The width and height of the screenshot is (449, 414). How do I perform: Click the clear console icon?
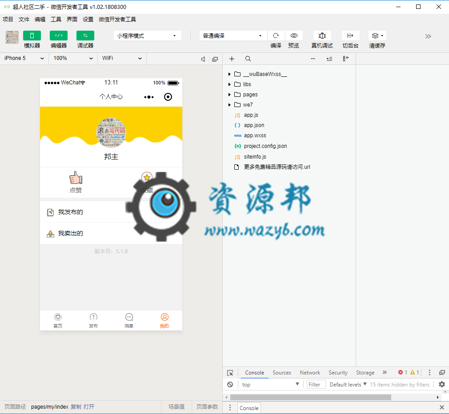tap(230, 385)
